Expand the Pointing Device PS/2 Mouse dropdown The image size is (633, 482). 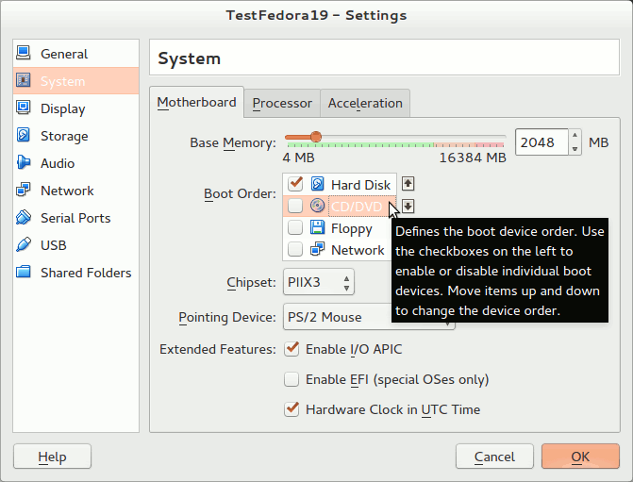coord(368,317)
